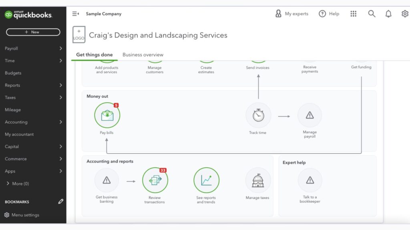Image resolution: width=410 pixels, height=230 pixels.
Task: Click the Money out section heading
Action: 97,96
